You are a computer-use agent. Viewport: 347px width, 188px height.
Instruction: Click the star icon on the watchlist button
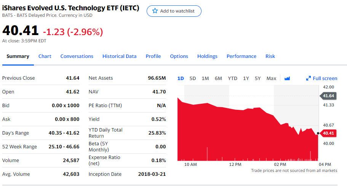pos(155,11)
